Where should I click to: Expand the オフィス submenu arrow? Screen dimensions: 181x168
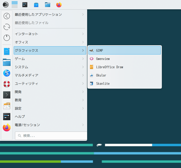pyautogui.click(x=83, y=42)
